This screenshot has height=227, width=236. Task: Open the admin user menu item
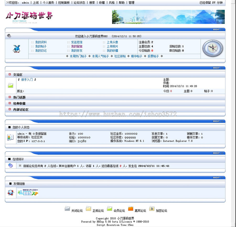25,3
